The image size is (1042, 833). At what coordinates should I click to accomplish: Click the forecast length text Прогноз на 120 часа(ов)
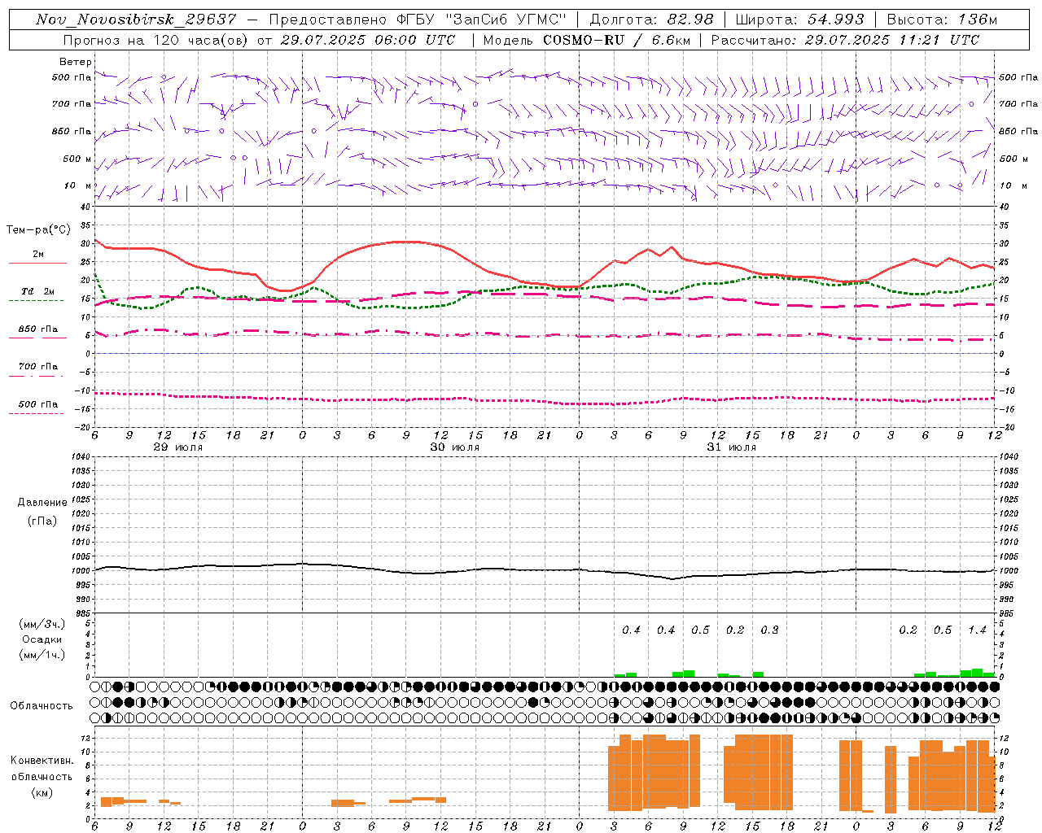[156, 40]
